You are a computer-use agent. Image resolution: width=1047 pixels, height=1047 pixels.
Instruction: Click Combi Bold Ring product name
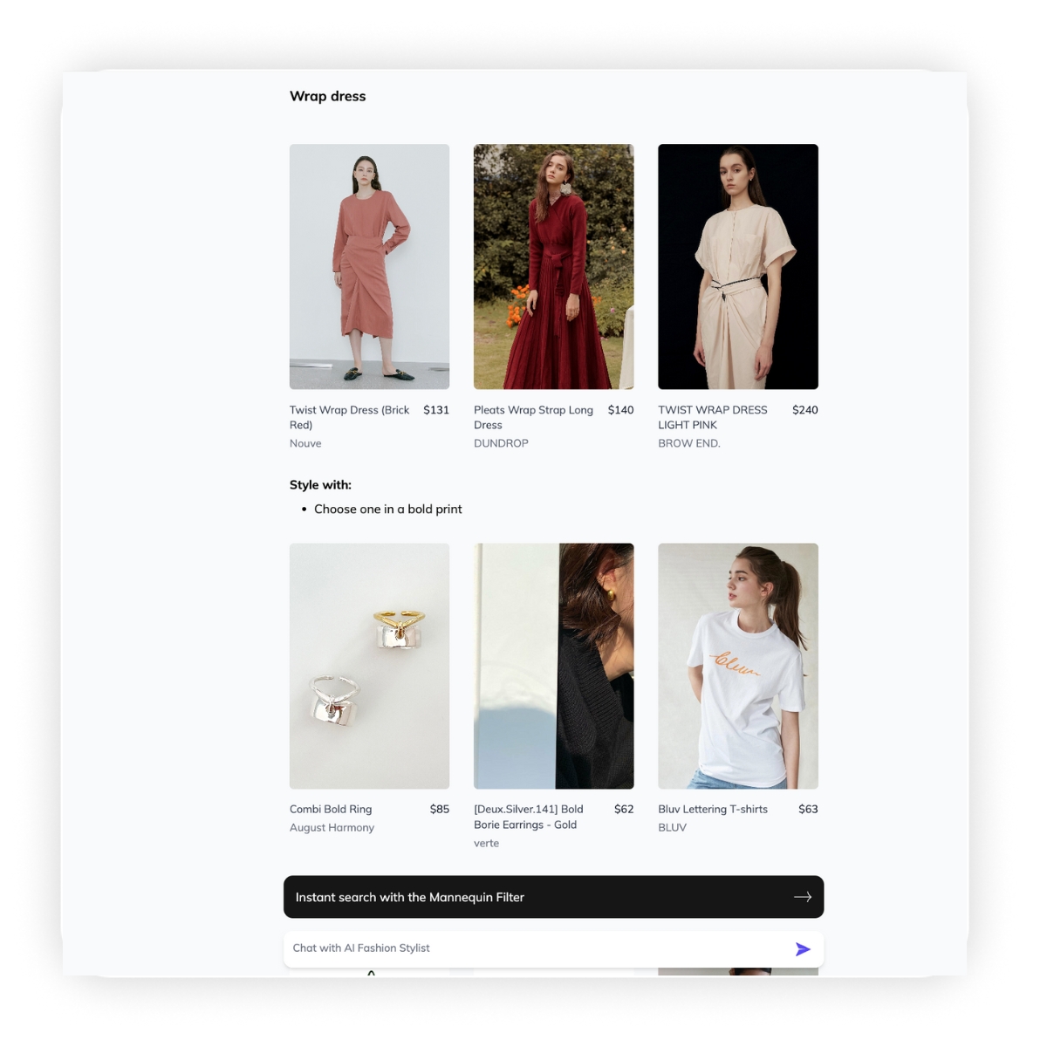click(x=331, y=809)
